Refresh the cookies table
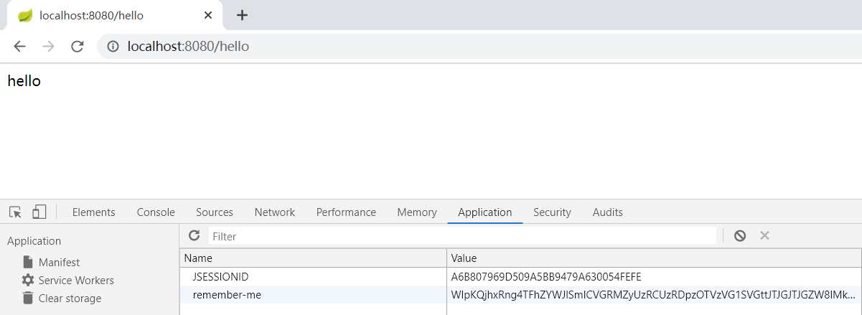The height and width of the screenshot is (315, 862). tap(194, 235)
